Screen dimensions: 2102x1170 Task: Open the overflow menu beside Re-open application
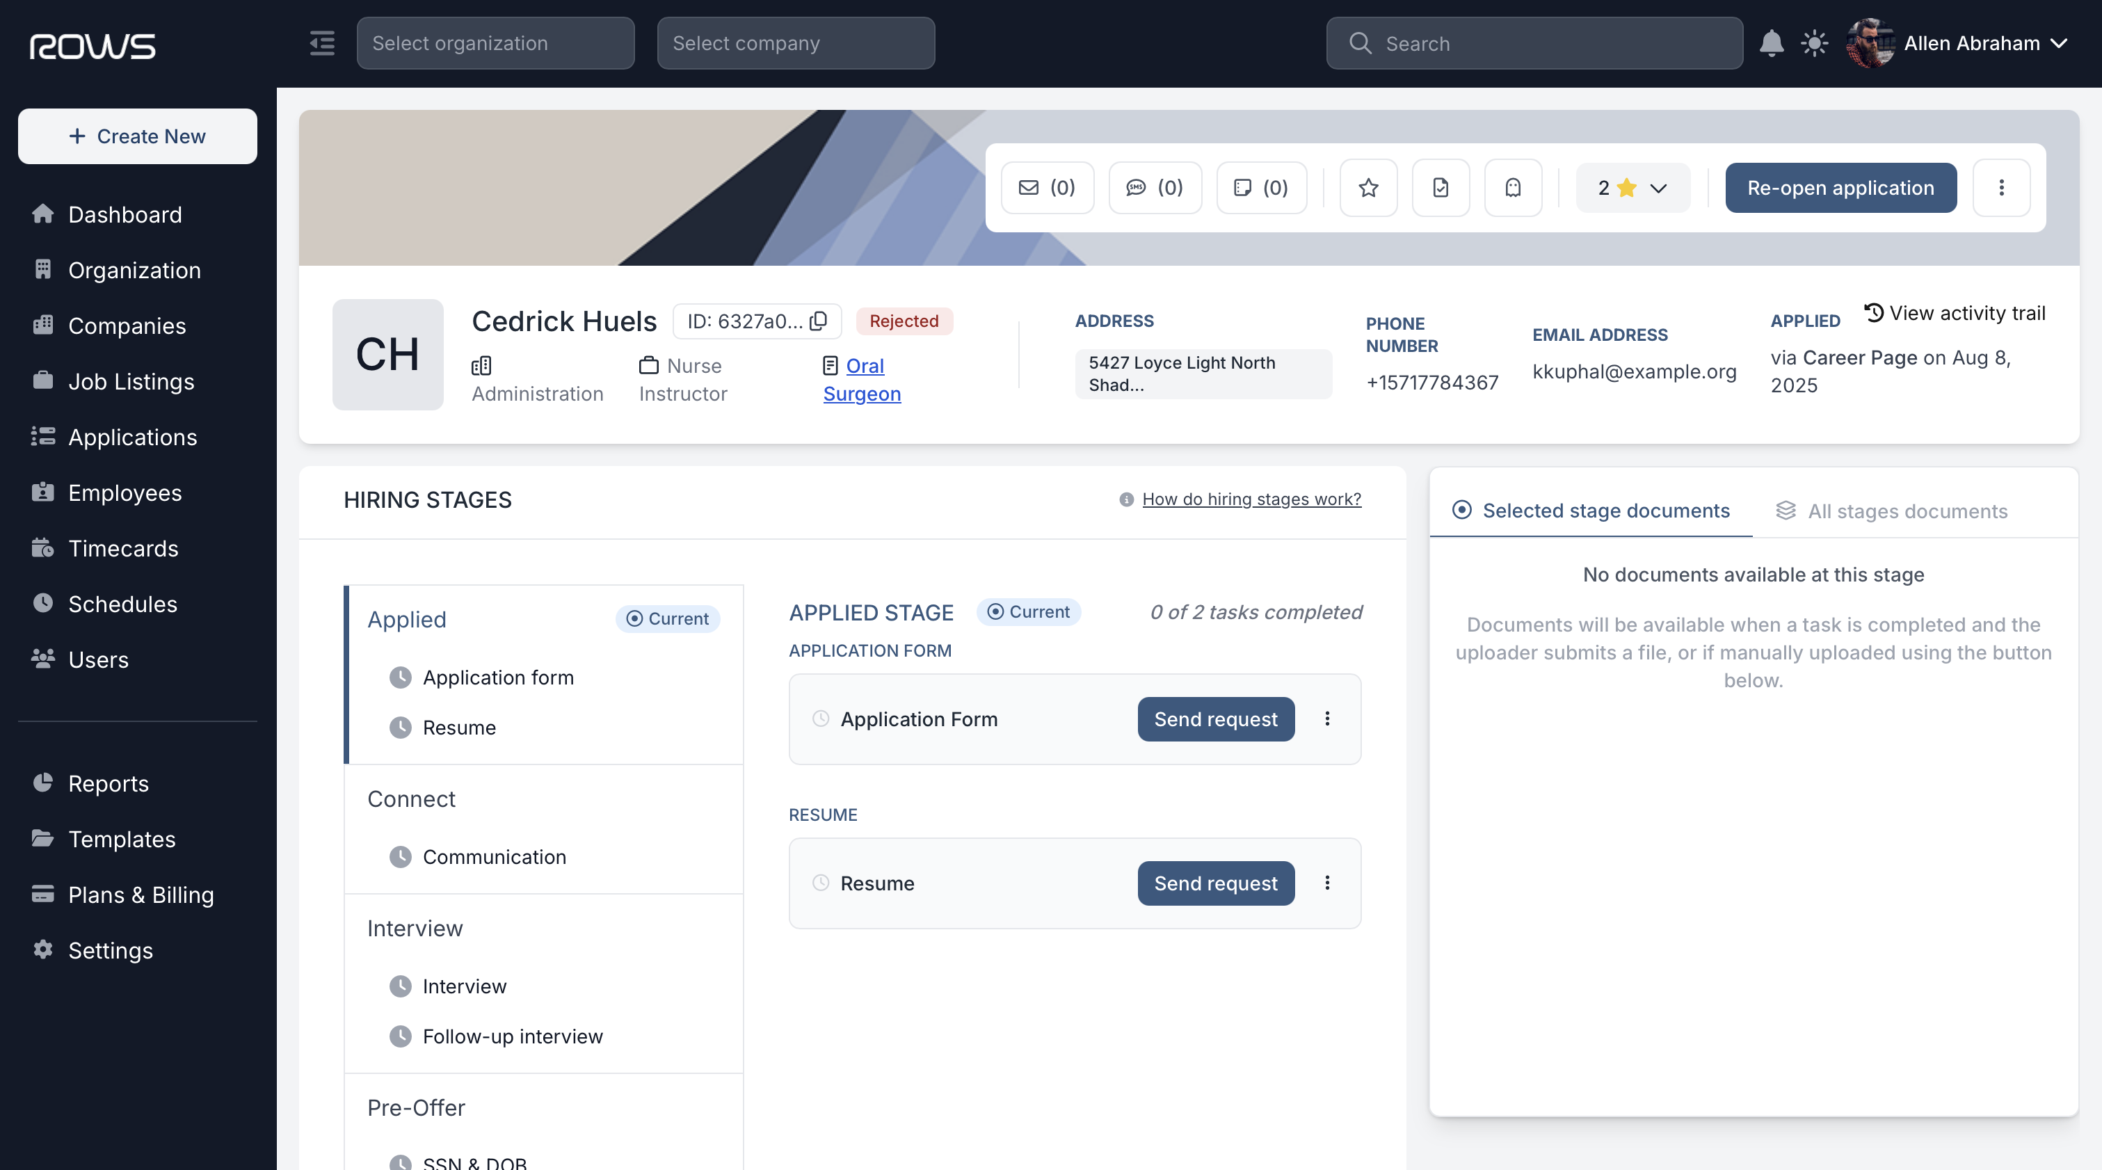(x=2002, y=188)
